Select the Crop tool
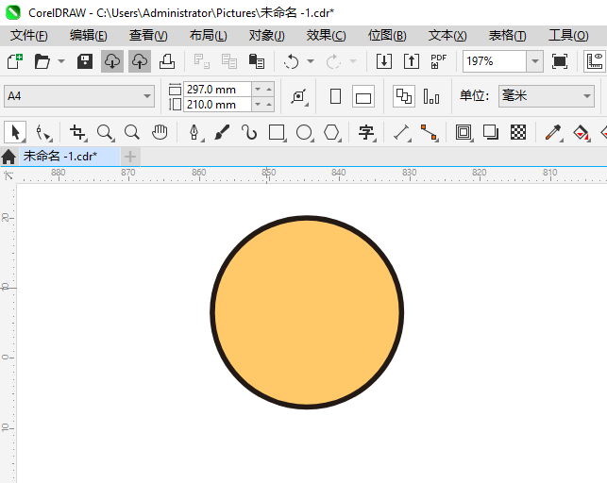The height and width of the screenshot is (483, 607). 77,132
